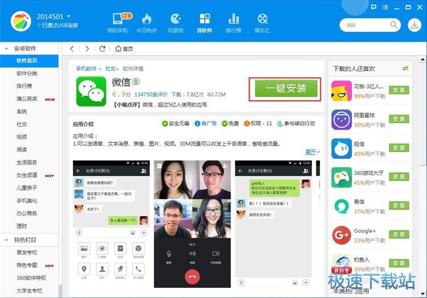Click the 一键安装 install button
The image size is (427, 298).
(285, 88)
